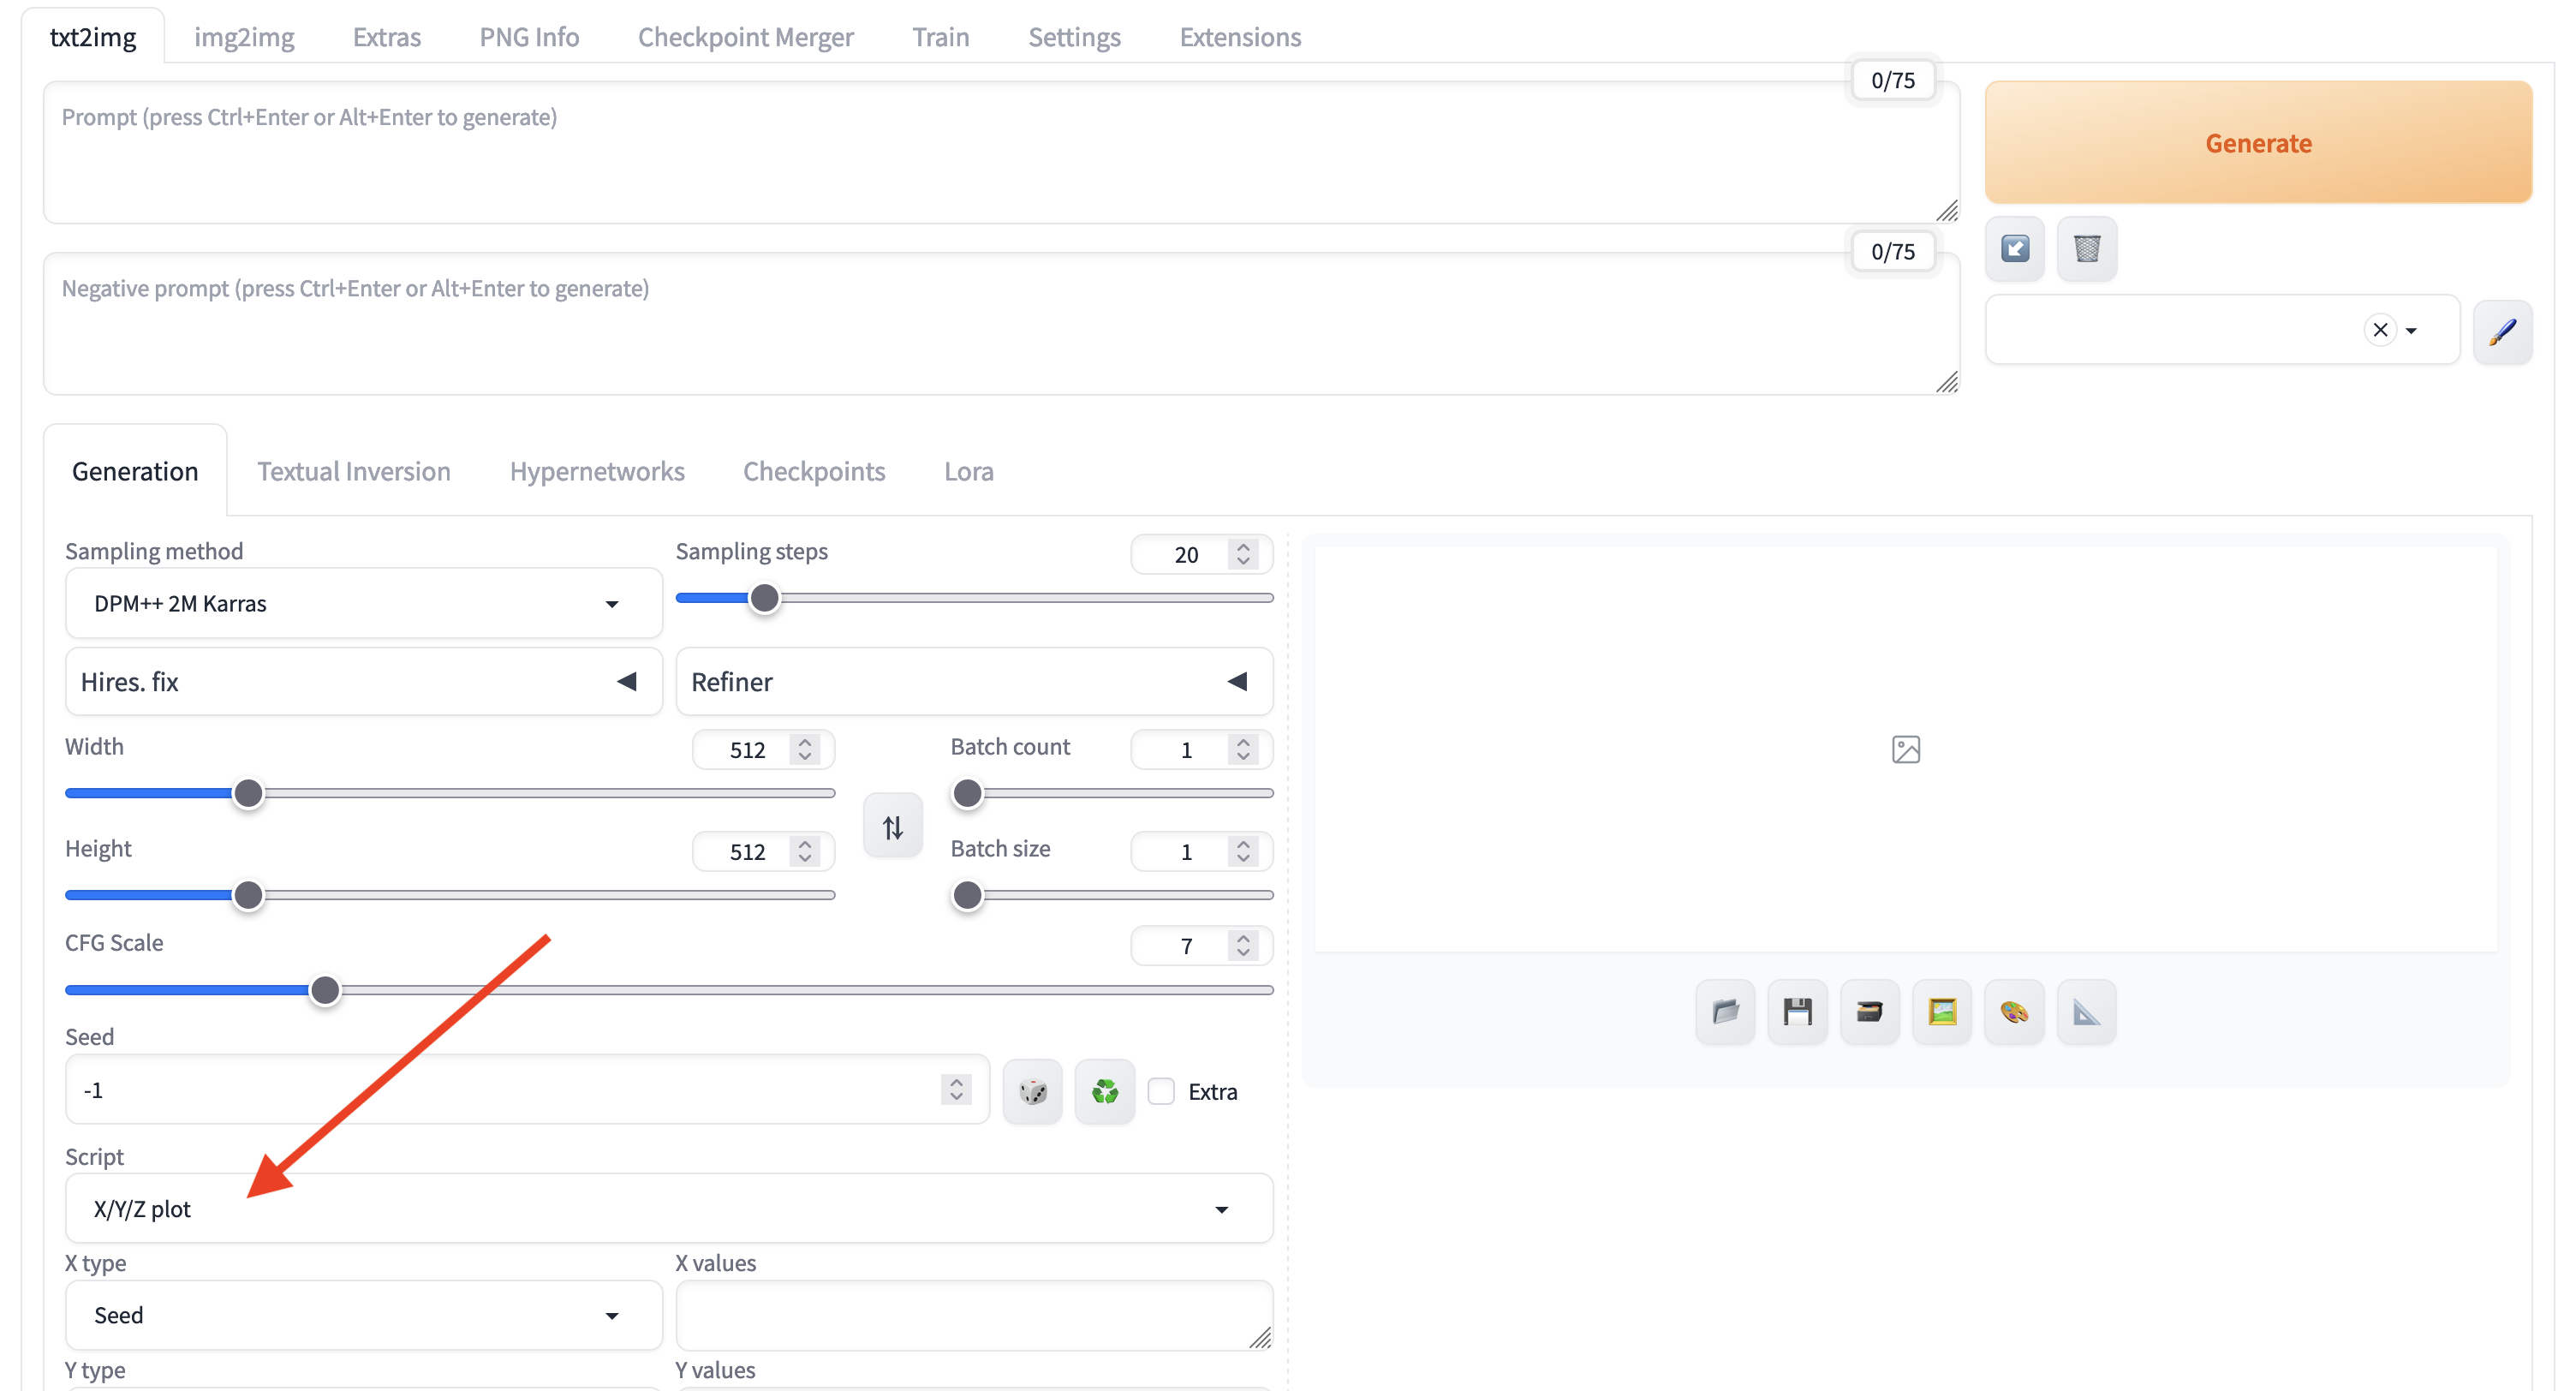Viewport: 2576px width, 1391px height.
Task: Send image to img2img picture icon
Action: tap(1942, 1012)
